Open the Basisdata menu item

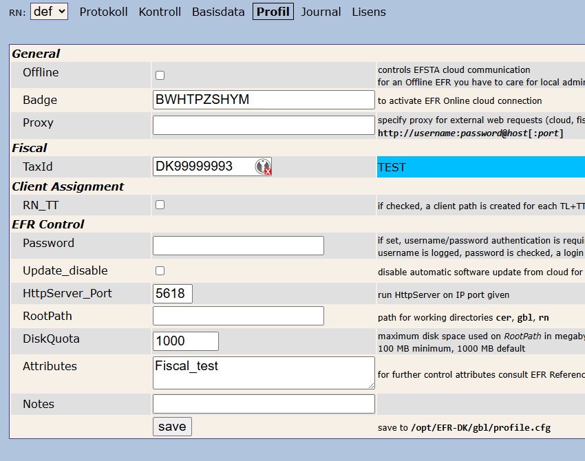coord(218,12)
